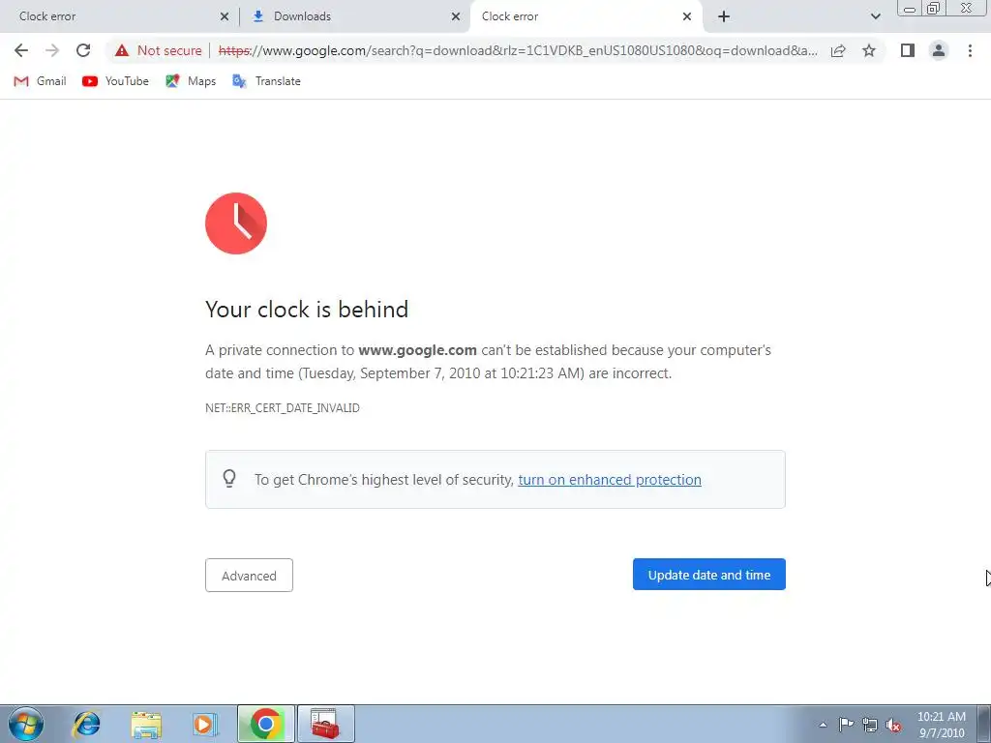Launch Internet Explorer from the taskbar
The height and width of the screenshot is (743, 991).
86,724
